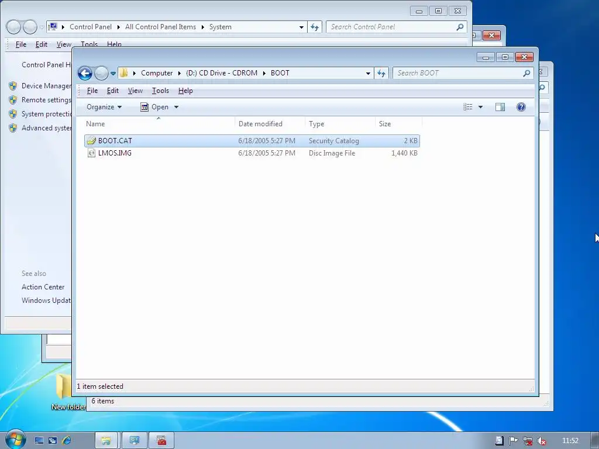
Task: Open File menu in BOOT window
Action: coord(92,91)
